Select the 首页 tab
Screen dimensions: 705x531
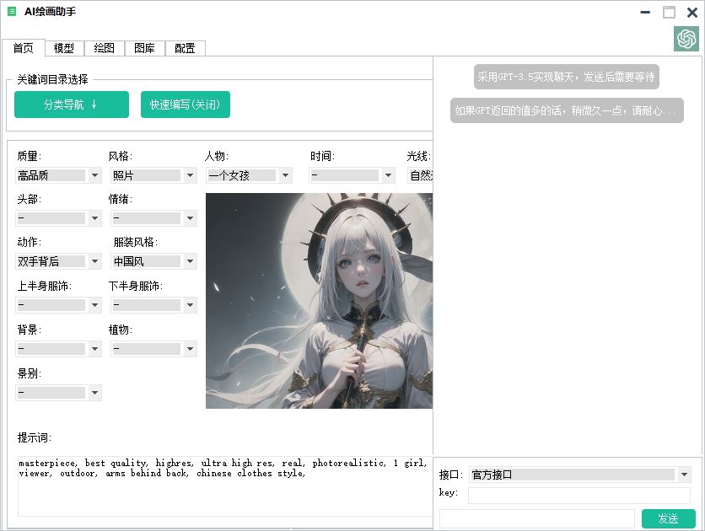24,48
